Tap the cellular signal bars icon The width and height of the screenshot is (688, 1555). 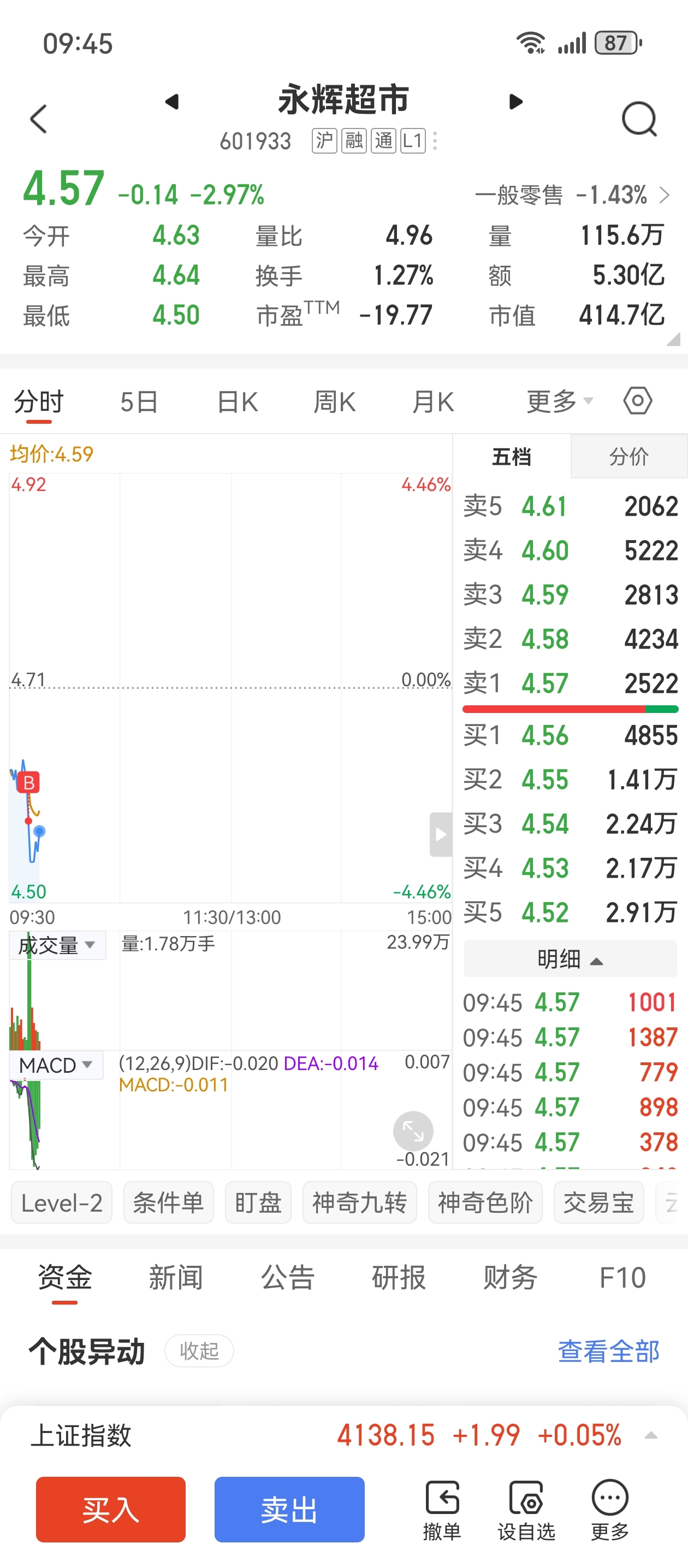572,43
